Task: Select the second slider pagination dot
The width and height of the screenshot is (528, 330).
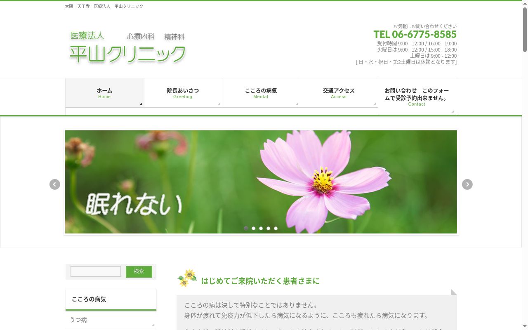Action: click(x=254, y=228)
